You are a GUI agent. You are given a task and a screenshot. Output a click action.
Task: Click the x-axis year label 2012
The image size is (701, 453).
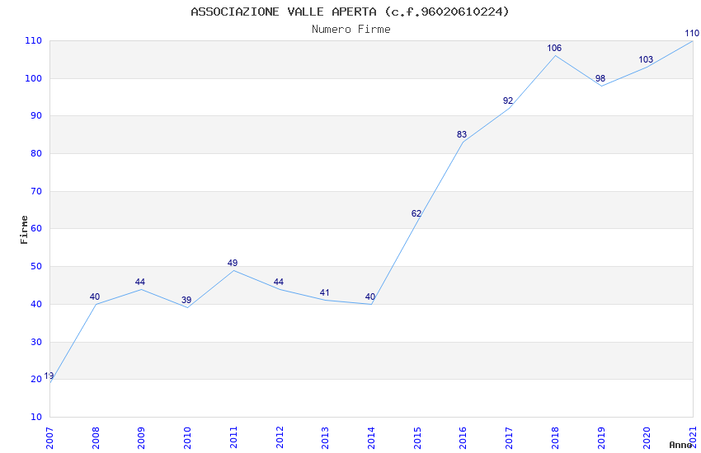[280, 437]
